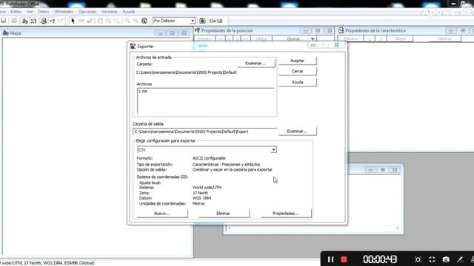Open the Ayuda menu
This screenshot has width=474, height=266.
[128, 12]
